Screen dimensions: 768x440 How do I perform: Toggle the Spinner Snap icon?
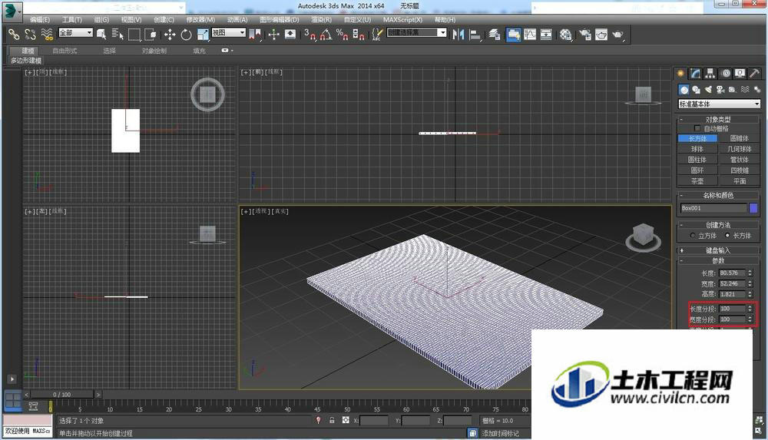[359, 35]
